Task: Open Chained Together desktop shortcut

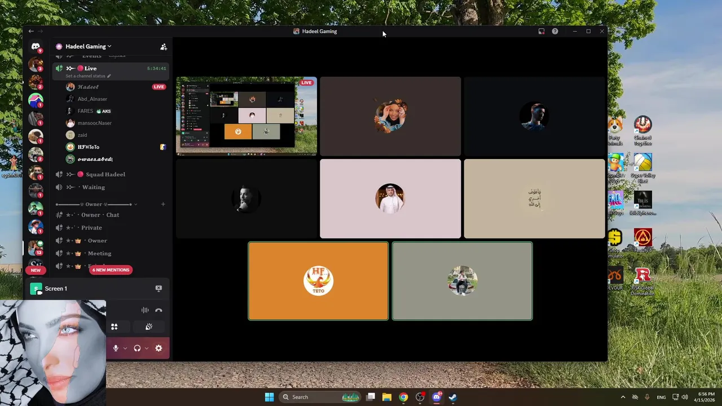Action: coord(642,131)
